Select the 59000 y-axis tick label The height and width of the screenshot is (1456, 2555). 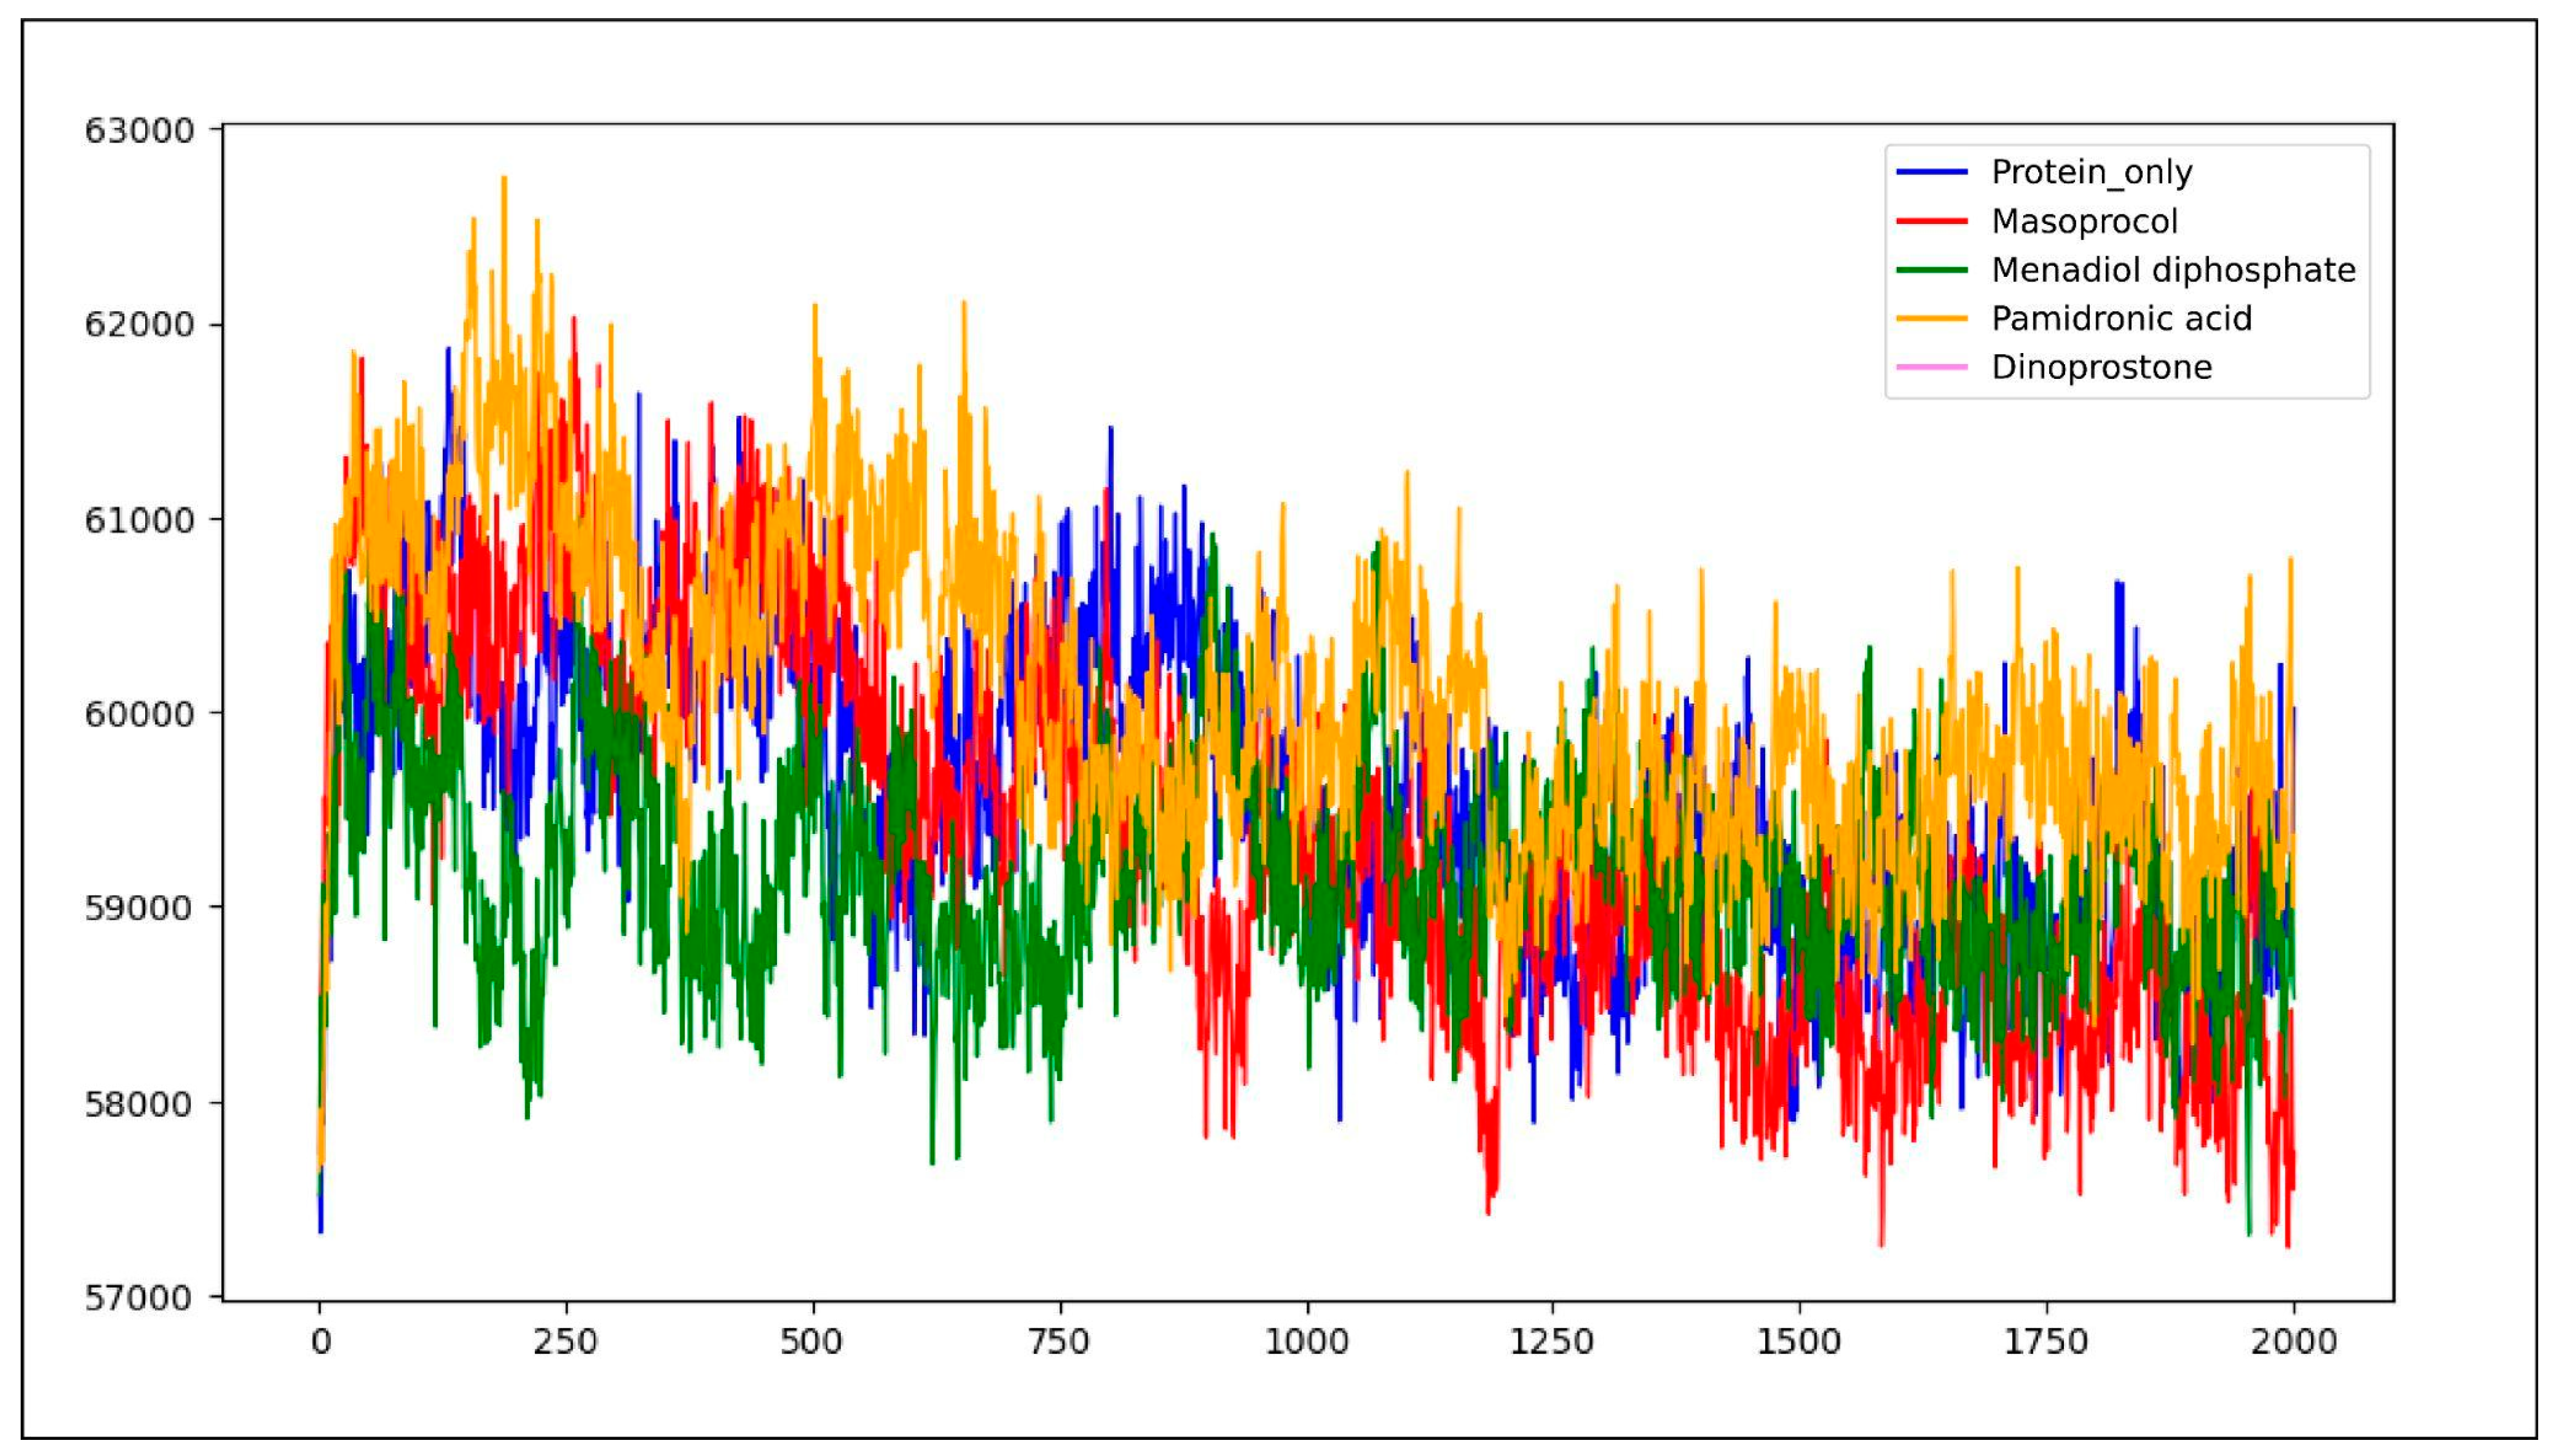click(139, 908)
